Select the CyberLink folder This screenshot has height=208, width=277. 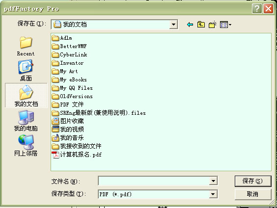(69, 54)
